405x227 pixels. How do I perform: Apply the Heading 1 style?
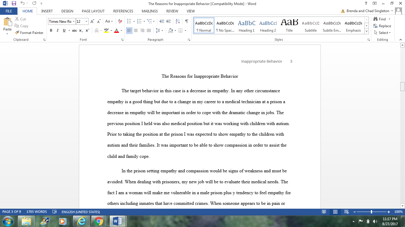tap(246, 26)
